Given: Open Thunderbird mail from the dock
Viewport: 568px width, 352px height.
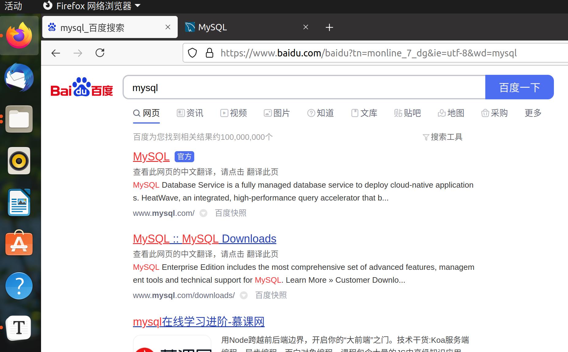Looking at the screenshot, I should pos(19,78).
